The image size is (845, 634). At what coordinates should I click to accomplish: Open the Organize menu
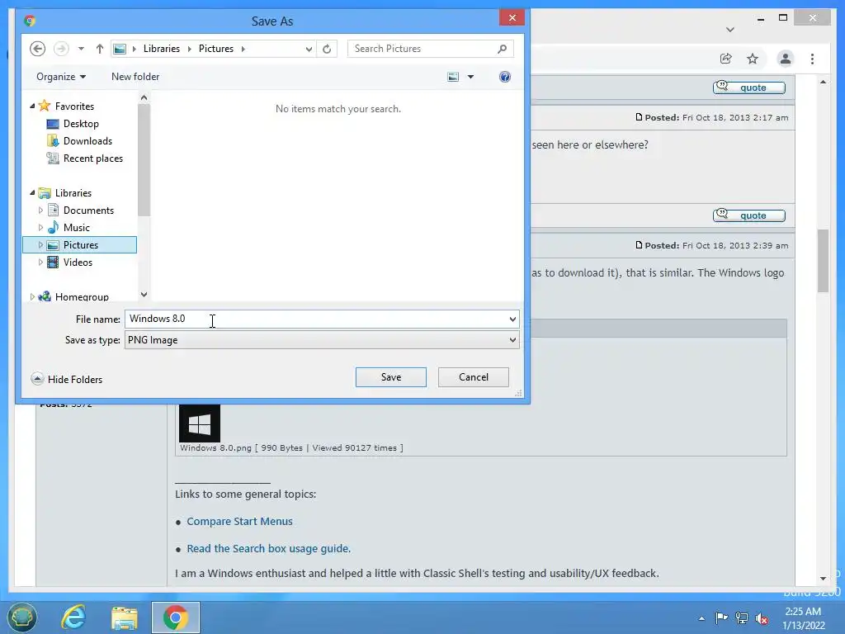click(x=61, y=77)
